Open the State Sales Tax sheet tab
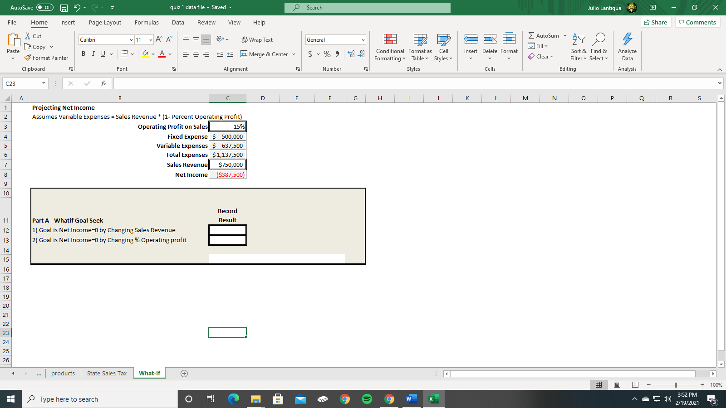This screenshot has width=726, height=408. coord(107,373)
